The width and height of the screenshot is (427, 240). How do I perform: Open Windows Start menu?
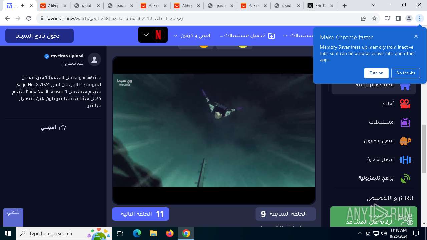(x=8, y=233)
